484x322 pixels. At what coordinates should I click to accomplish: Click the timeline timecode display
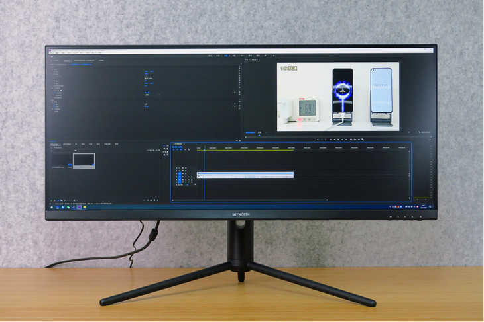tap(178, 148)
